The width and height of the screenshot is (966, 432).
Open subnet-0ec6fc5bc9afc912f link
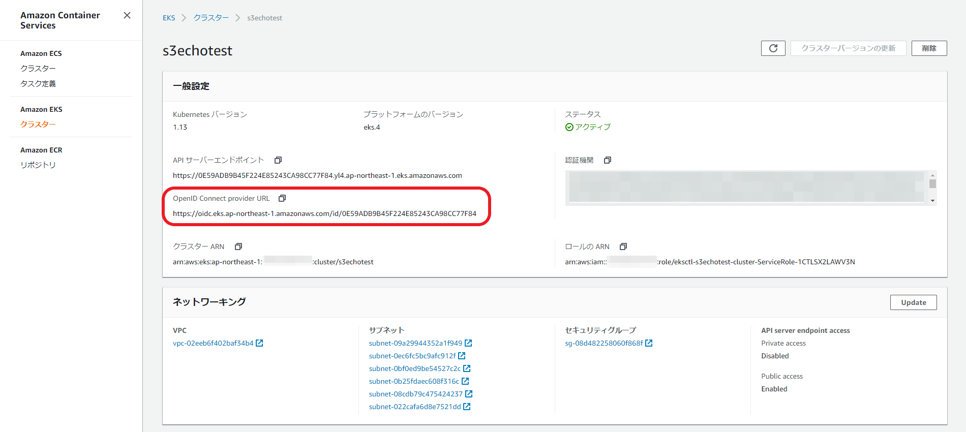click(x=412, y=356)
